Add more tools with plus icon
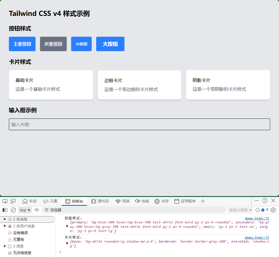Image resolution: width=279 pixels, height=257 pixels. pyautogui.click(x=203, y=201)
